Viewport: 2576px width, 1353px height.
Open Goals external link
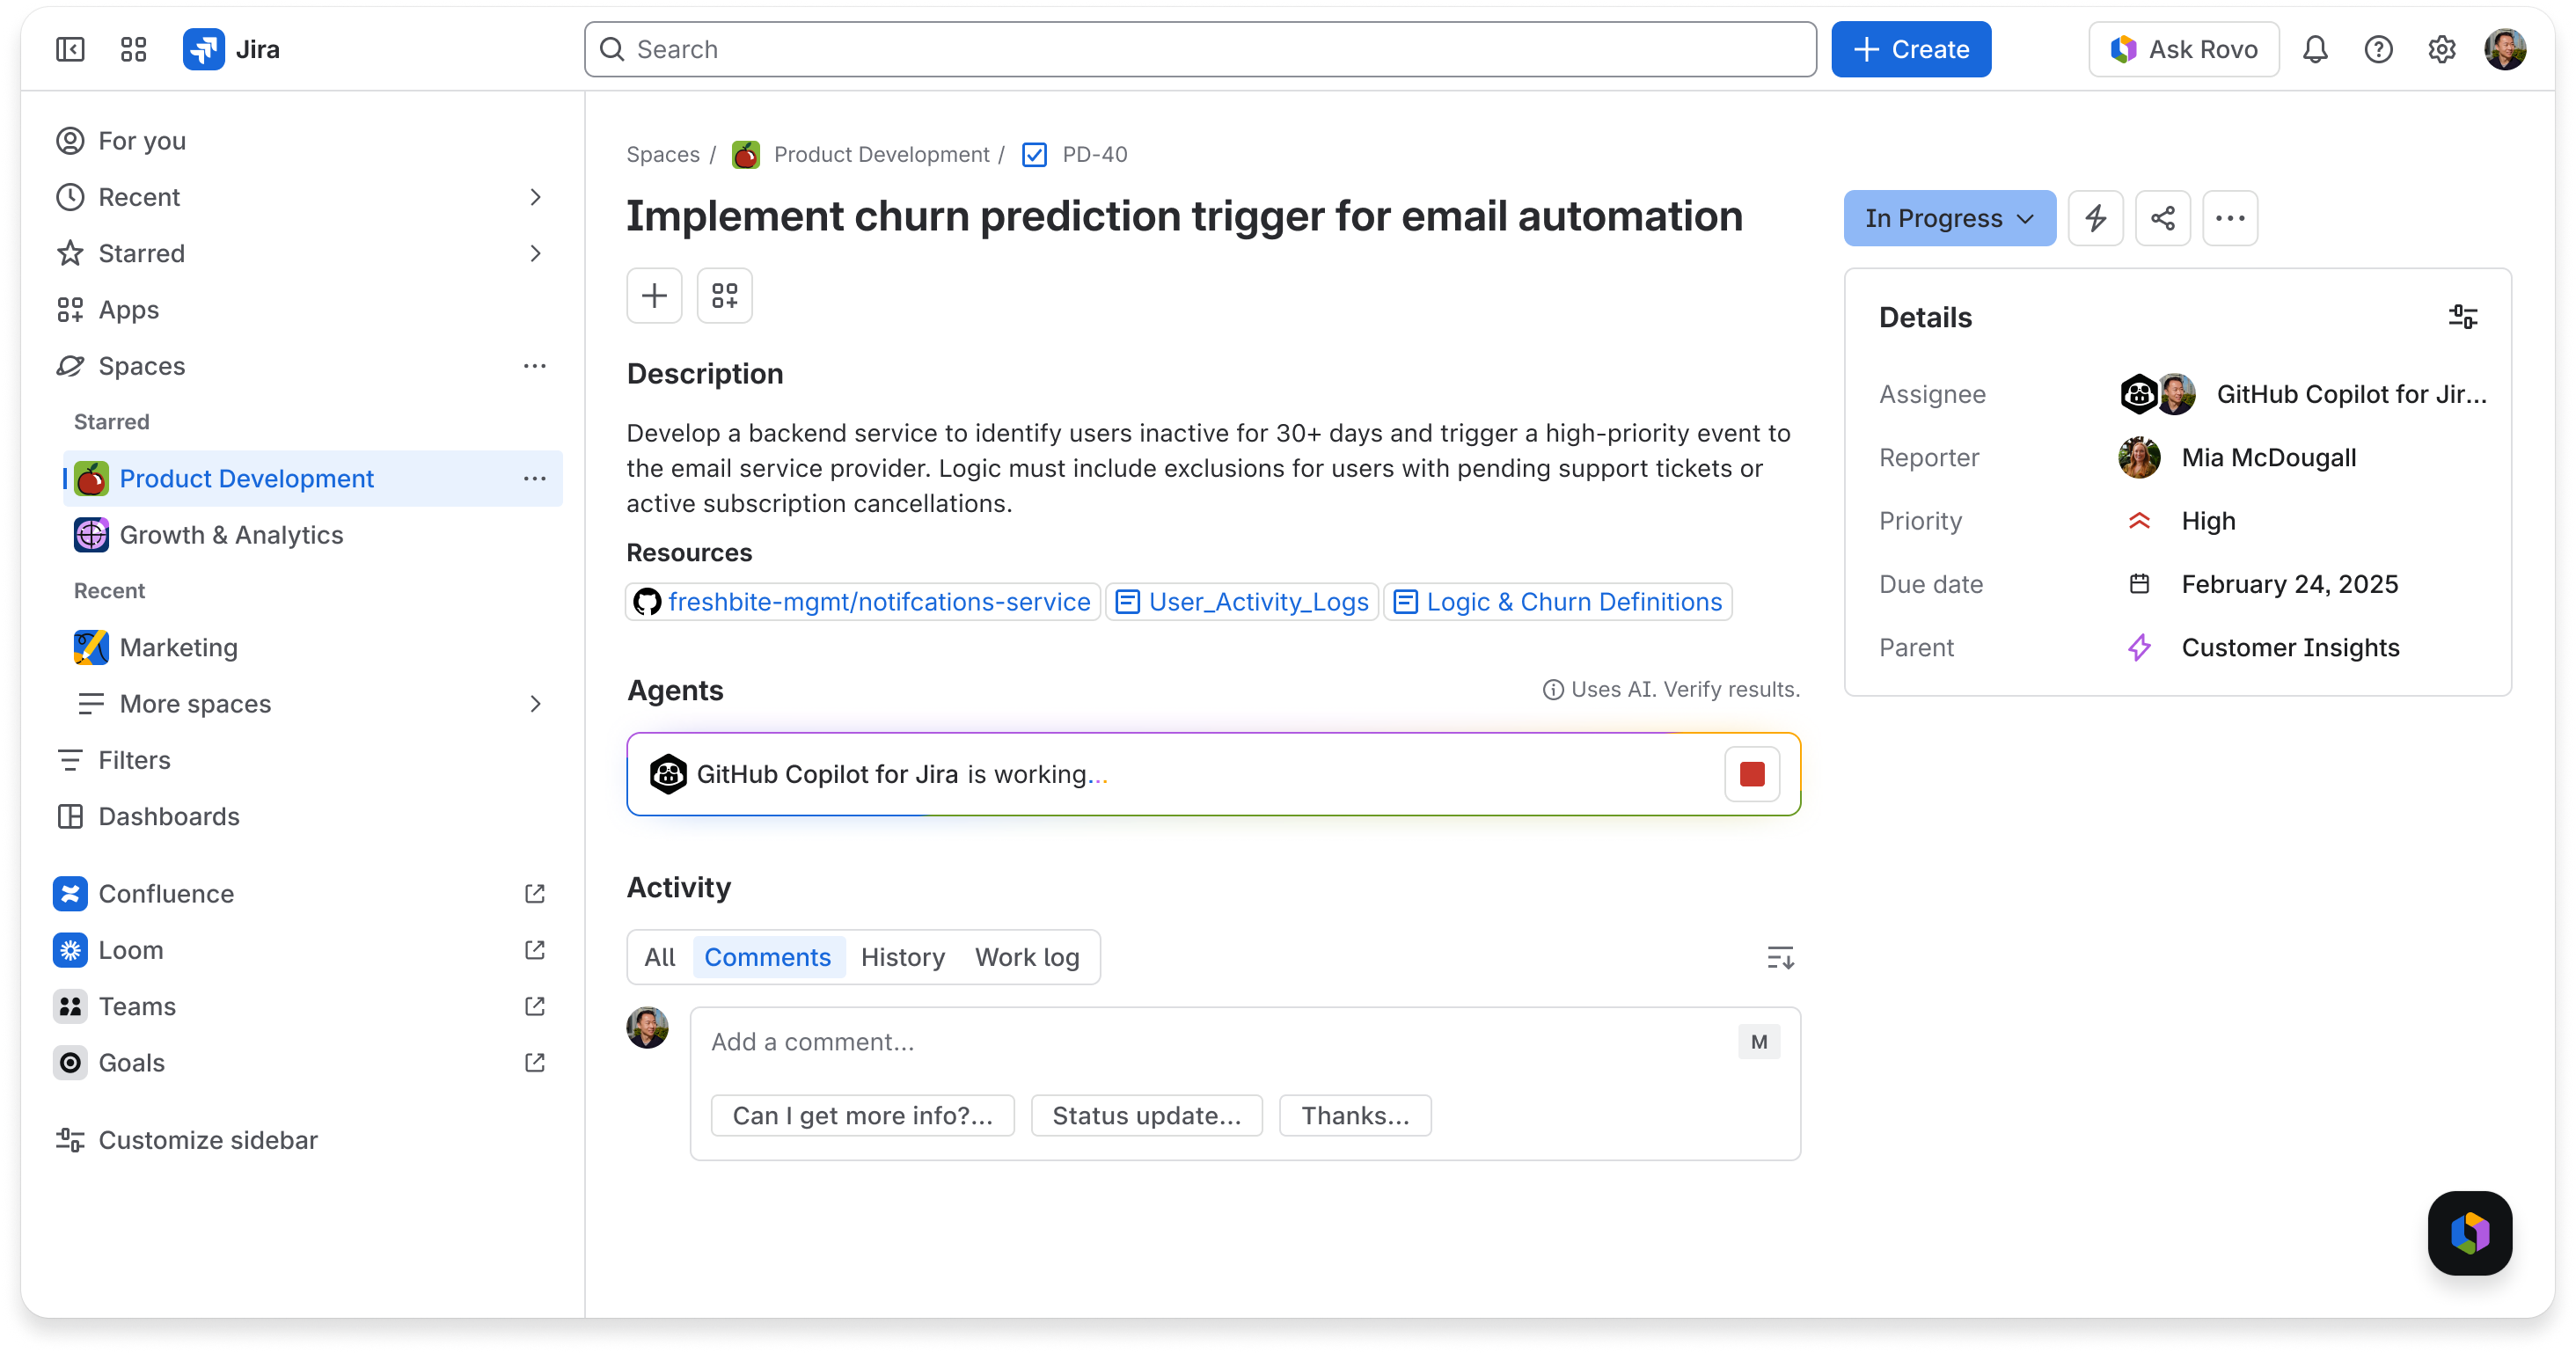(534, 1063)
